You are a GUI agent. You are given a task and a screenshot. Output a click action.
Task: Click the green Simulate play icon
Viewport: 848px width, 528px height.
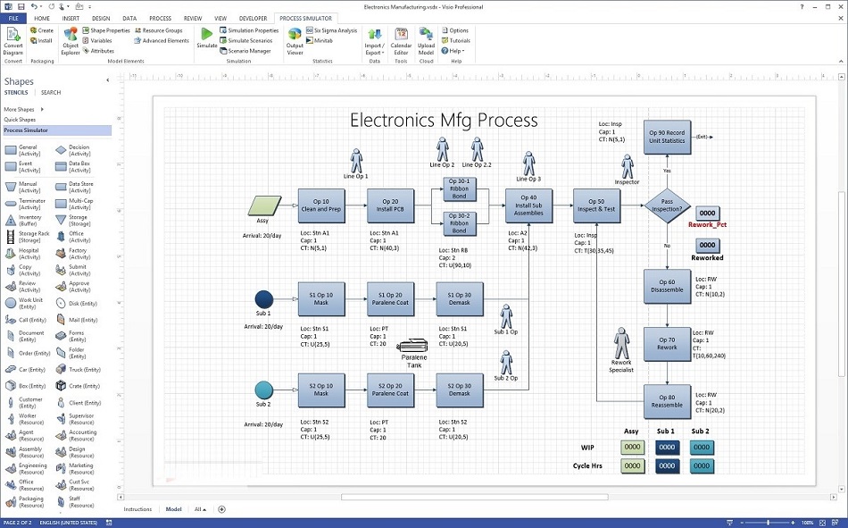tap(206, 38)
